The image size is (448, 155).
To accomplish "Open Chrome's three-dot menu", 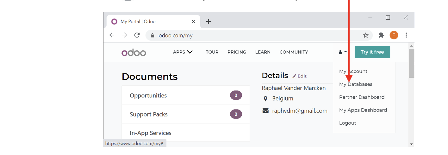I will click(406, 35).
